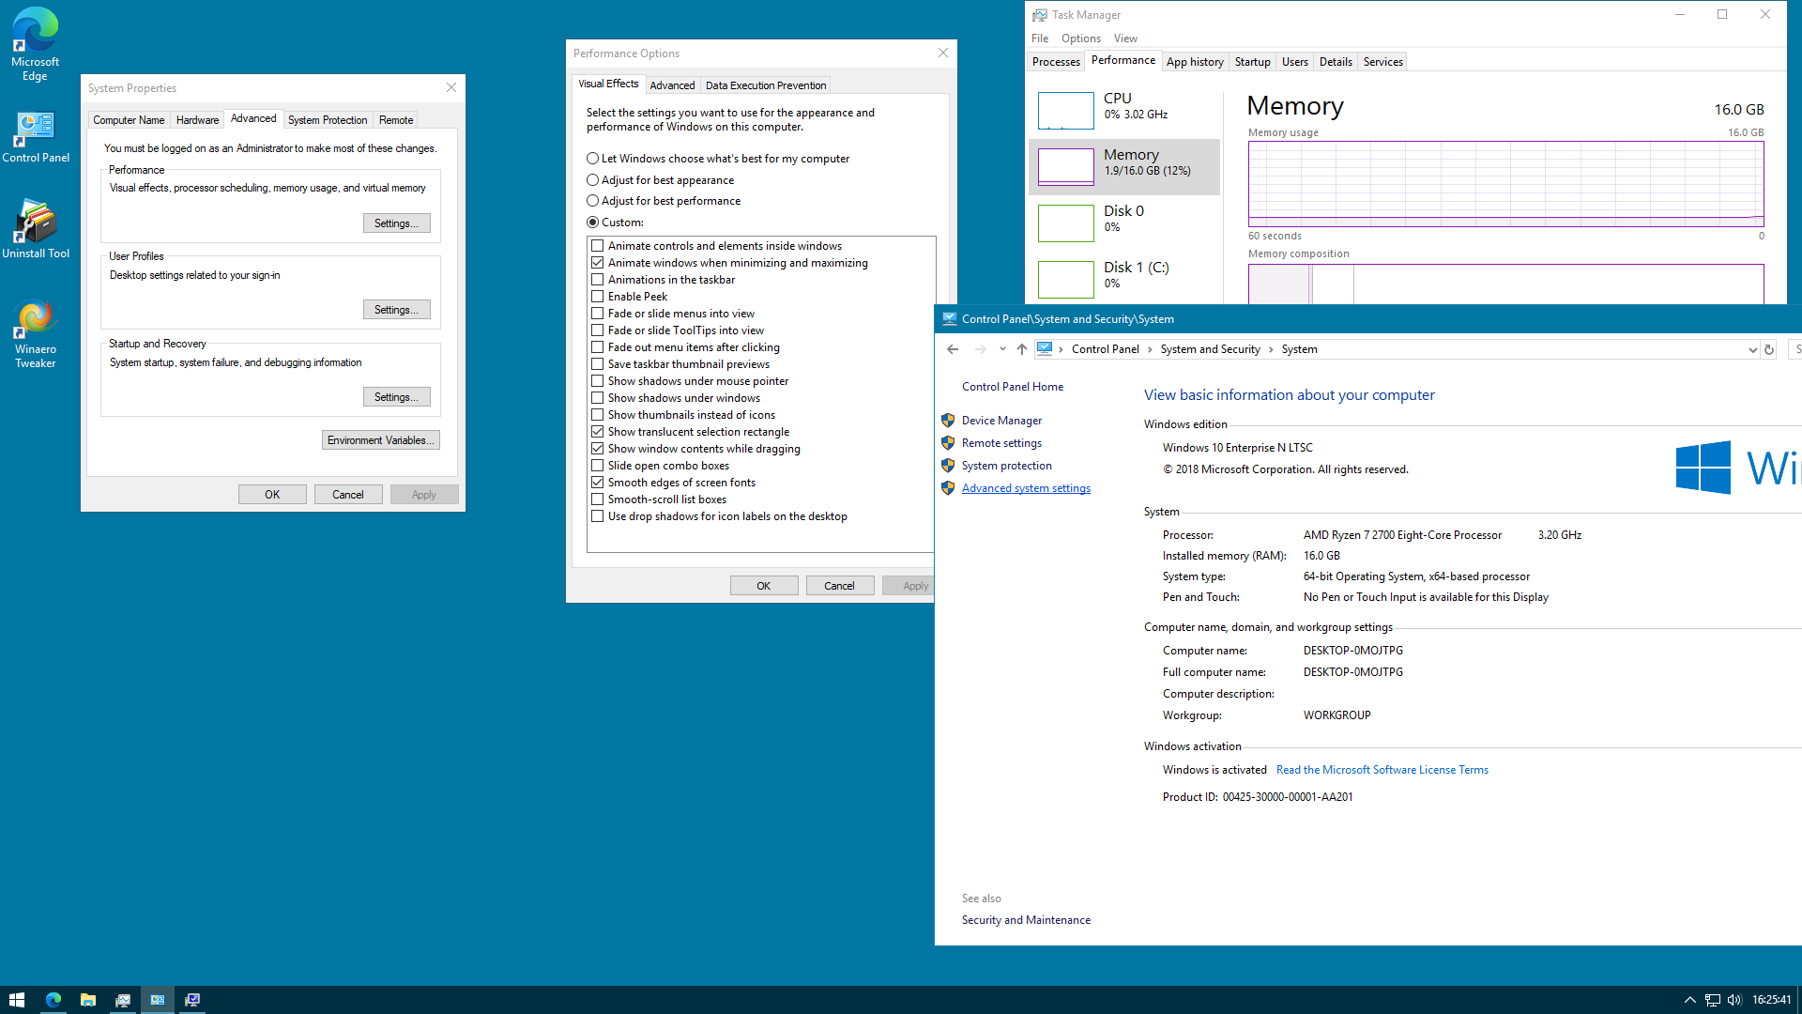The height and width of the screenshot is (1014, 1802).
Task: Uncheck Smooth edges of screen fonts
Action: point(597,483)
